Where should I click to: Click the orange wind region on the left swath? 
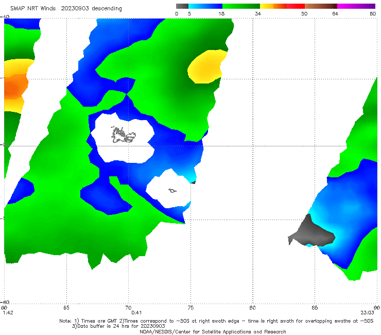coord(15,87)
